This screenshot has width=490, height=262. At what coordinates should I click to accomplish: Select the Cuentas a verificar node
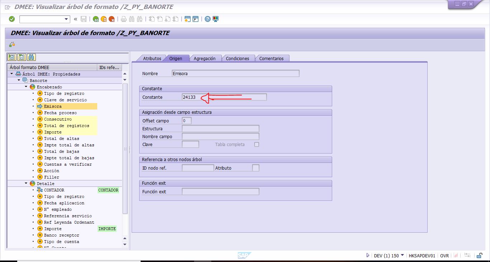click(68, 164)
